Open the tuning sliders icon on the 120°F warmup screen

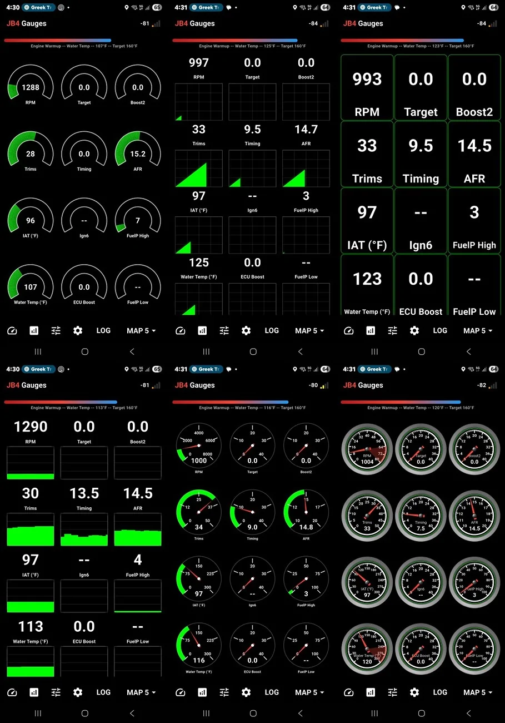coord(393,692)
